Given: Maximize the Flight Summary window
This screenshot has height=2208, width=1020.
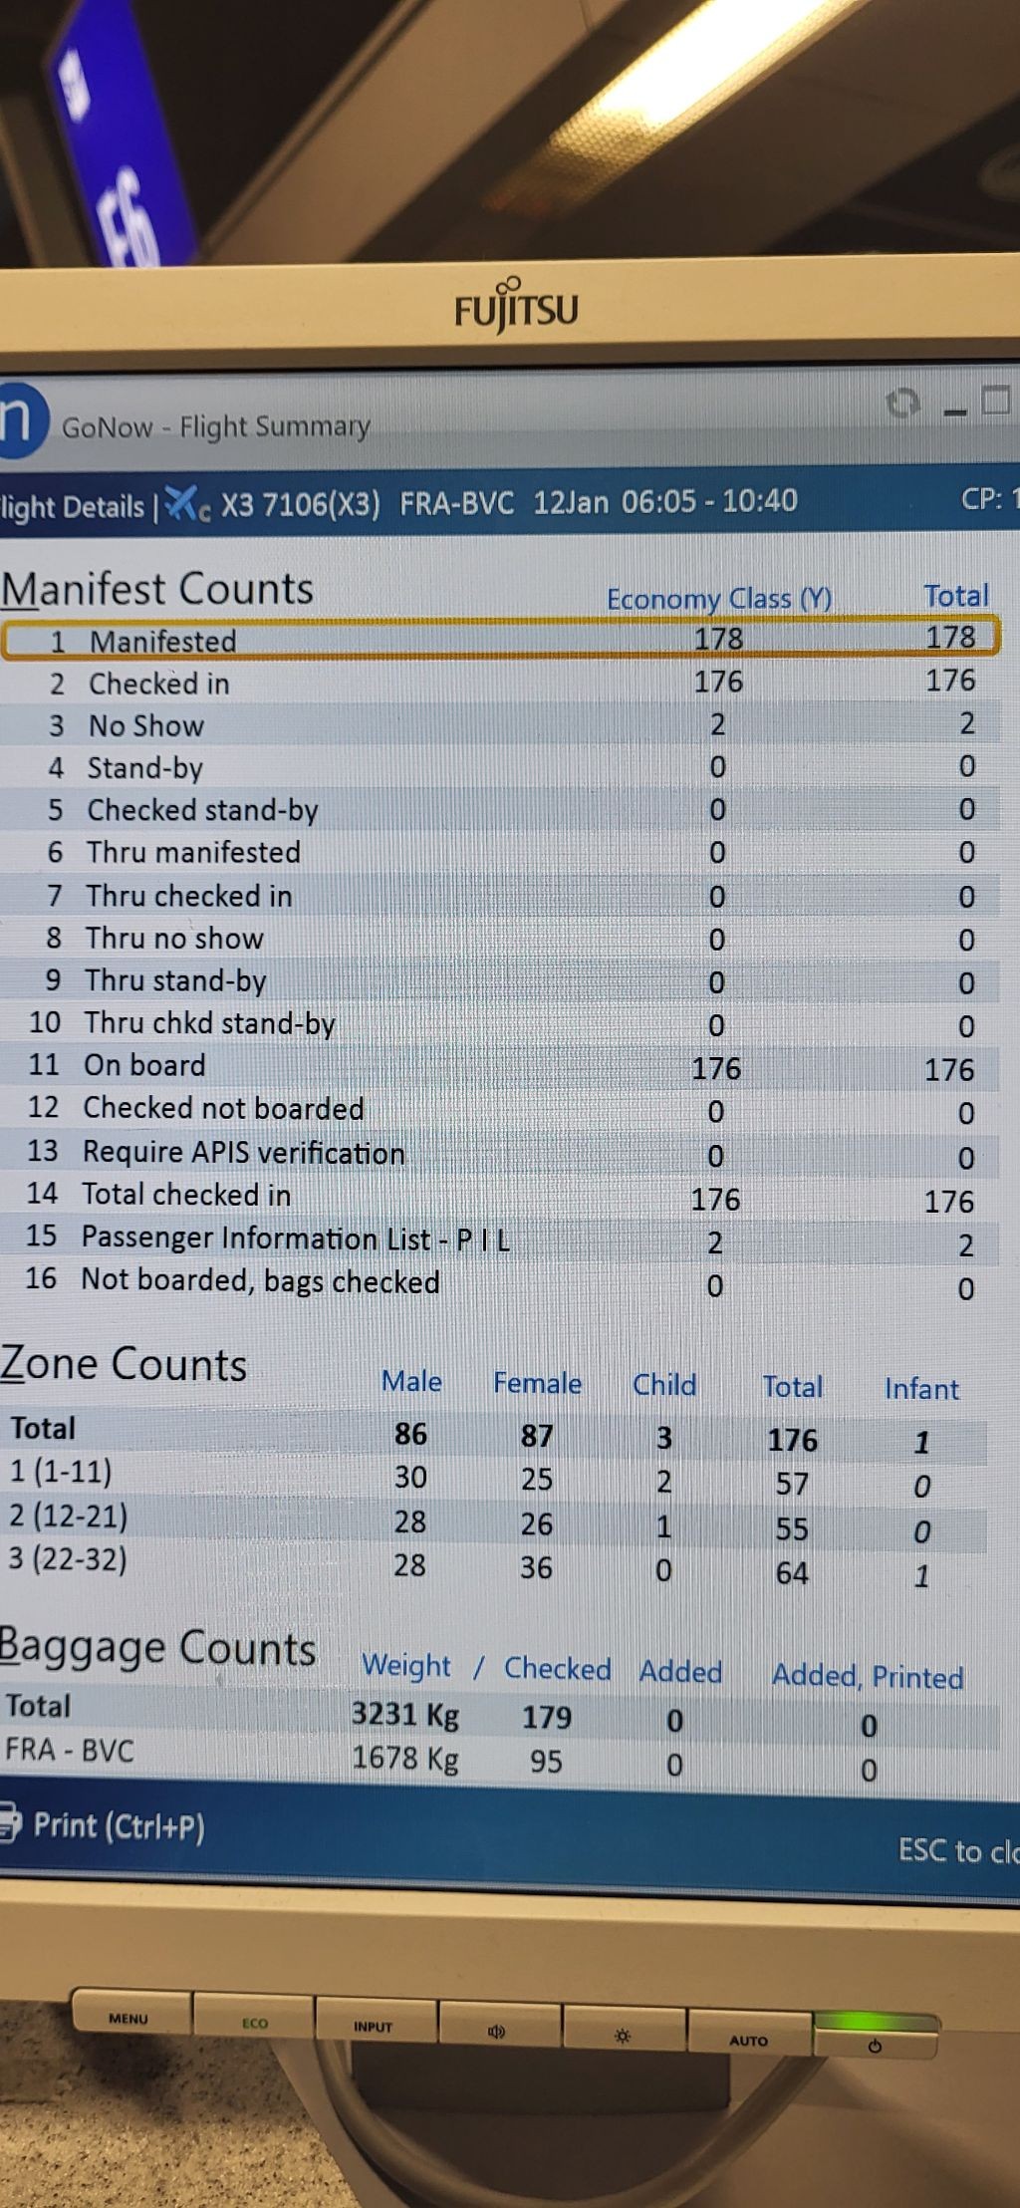Looking at the screenshot, I should pos(995,401).
